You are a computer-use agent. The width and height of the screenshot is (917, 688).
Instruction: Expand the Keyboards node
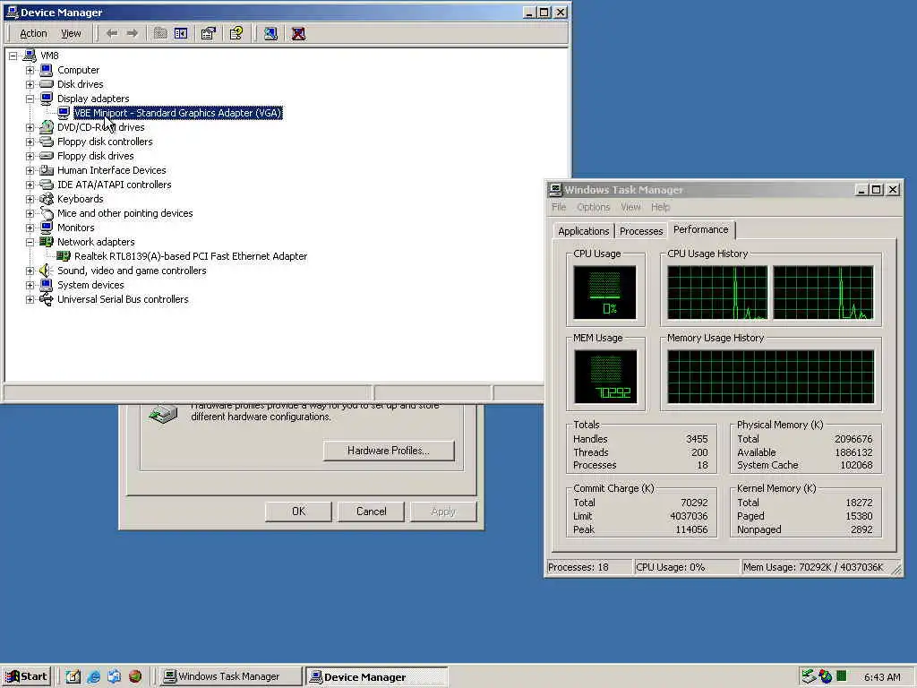(30, 199)
